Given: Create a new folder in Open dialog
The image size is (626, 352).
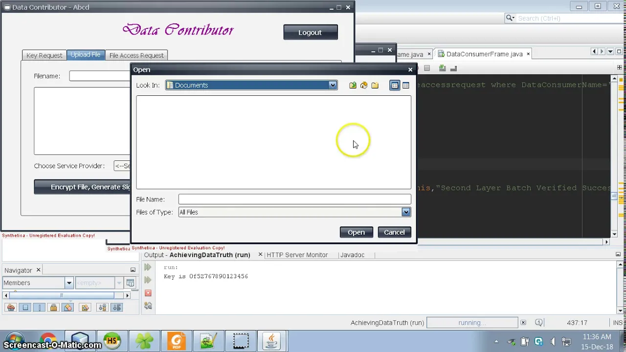Looking at the screenshot, I should [x=375, y=86].
